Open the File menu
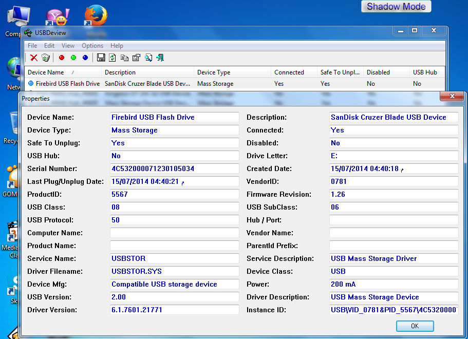The width and height of the screenshot is (468, 339). tap(32, 46)
